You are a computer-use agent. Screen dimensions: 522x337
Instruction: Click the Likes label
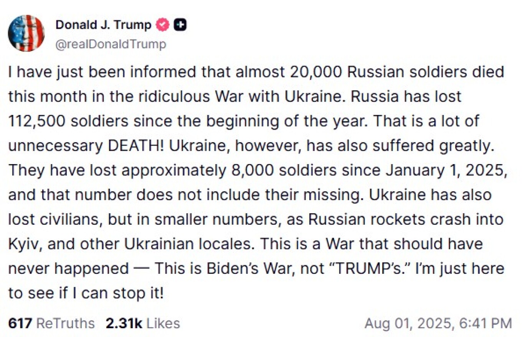point(163,323)
